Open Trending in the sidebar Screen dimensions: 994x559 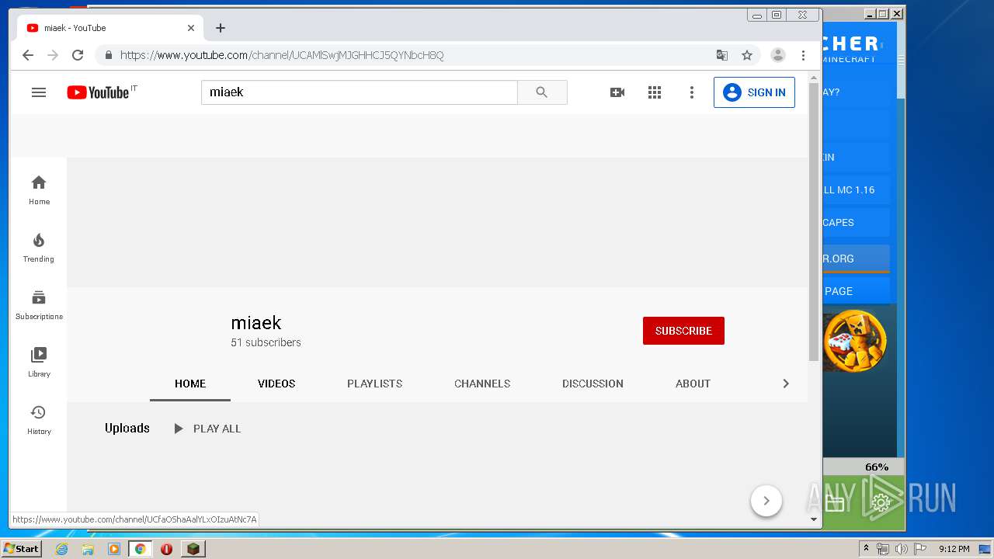point(39,248)
